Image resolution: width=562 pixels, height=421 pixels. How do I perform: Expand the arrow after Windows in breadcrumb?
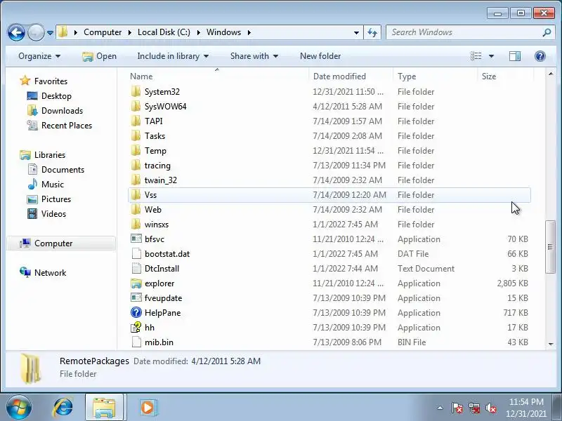pos(249,32)
